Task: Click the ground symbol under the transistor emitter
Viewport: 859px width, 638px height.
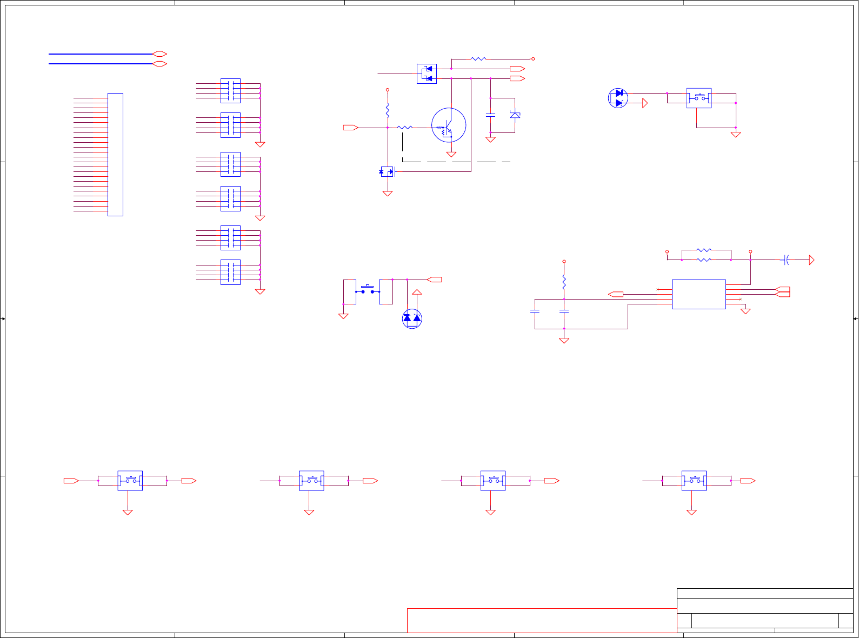Action: coord(451,154)
